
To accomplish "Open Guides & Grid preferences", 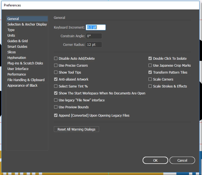I will coord(27,41).
